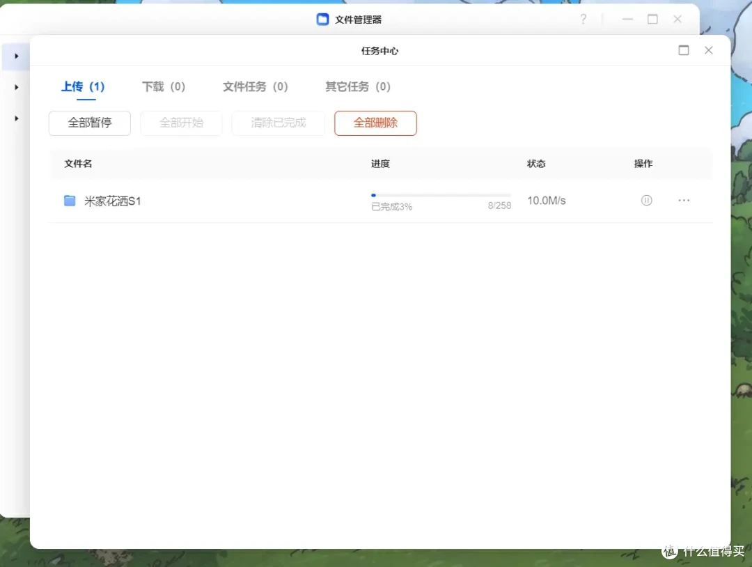Click the 文件管理器 app icon in title bar
The width and height of the screenshot is (752, 567).
pyautogui.click(x=323, y=20)
